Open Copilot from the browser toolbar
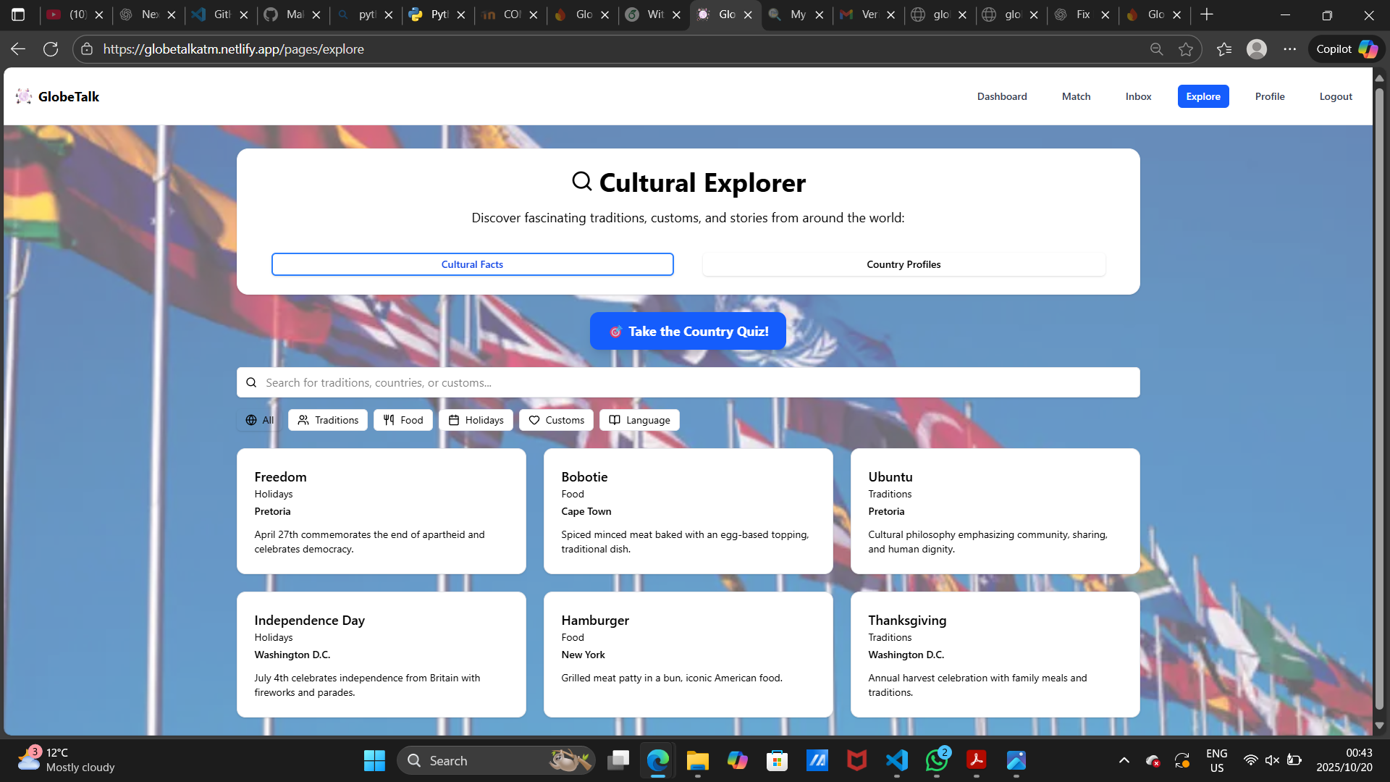Image resolution: width=1390 pixels, height=782 pixels. click(x=1345, y=49)
